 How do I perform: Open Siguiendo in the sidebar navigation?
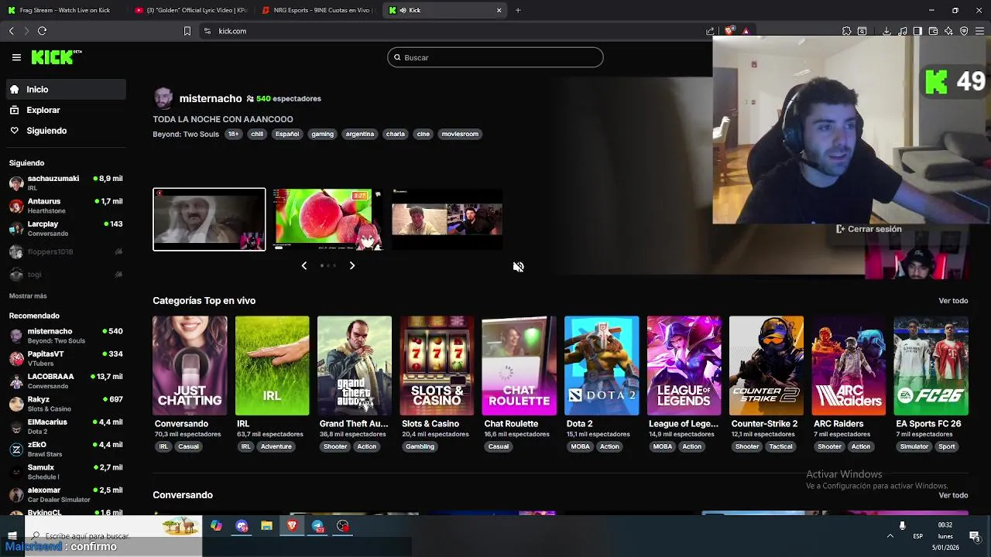pyautogui.click(x=66, y=131)
